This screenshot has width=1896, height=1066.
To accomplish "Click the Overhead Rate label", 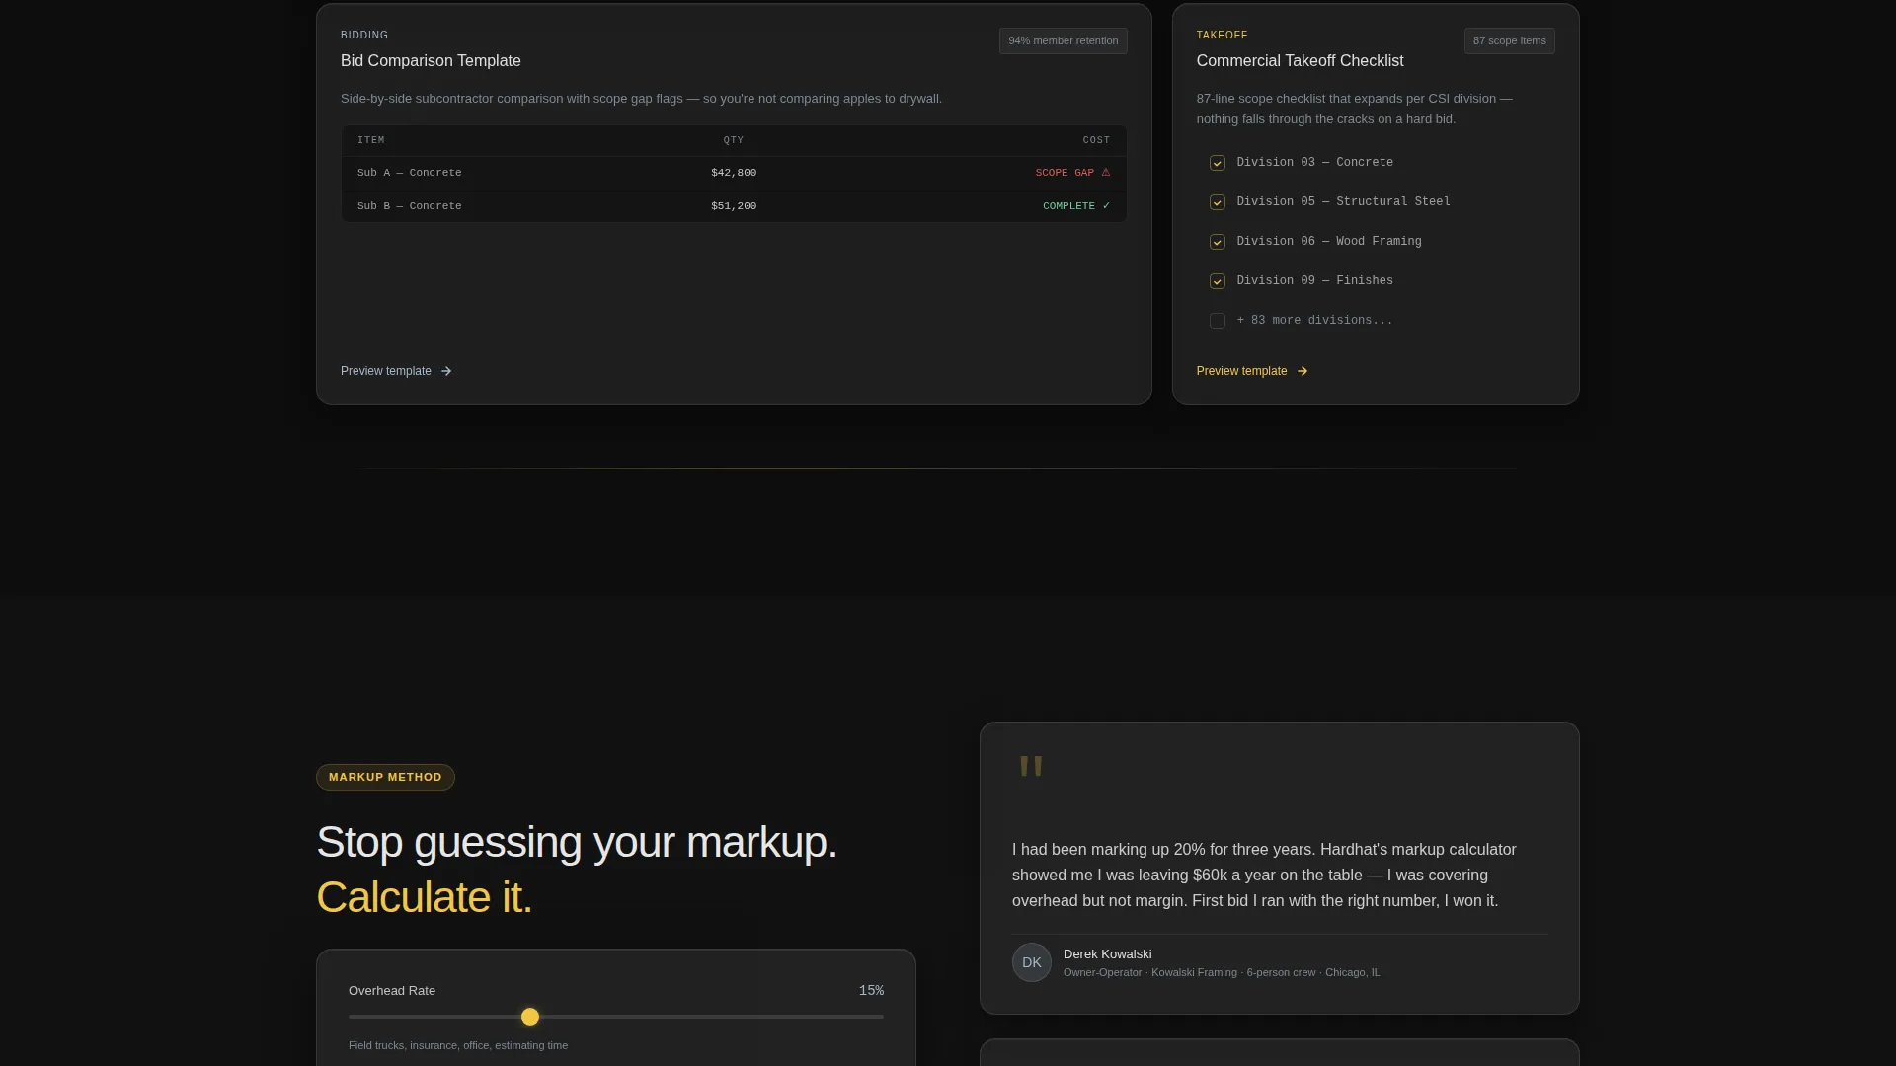I will [392, 990].
